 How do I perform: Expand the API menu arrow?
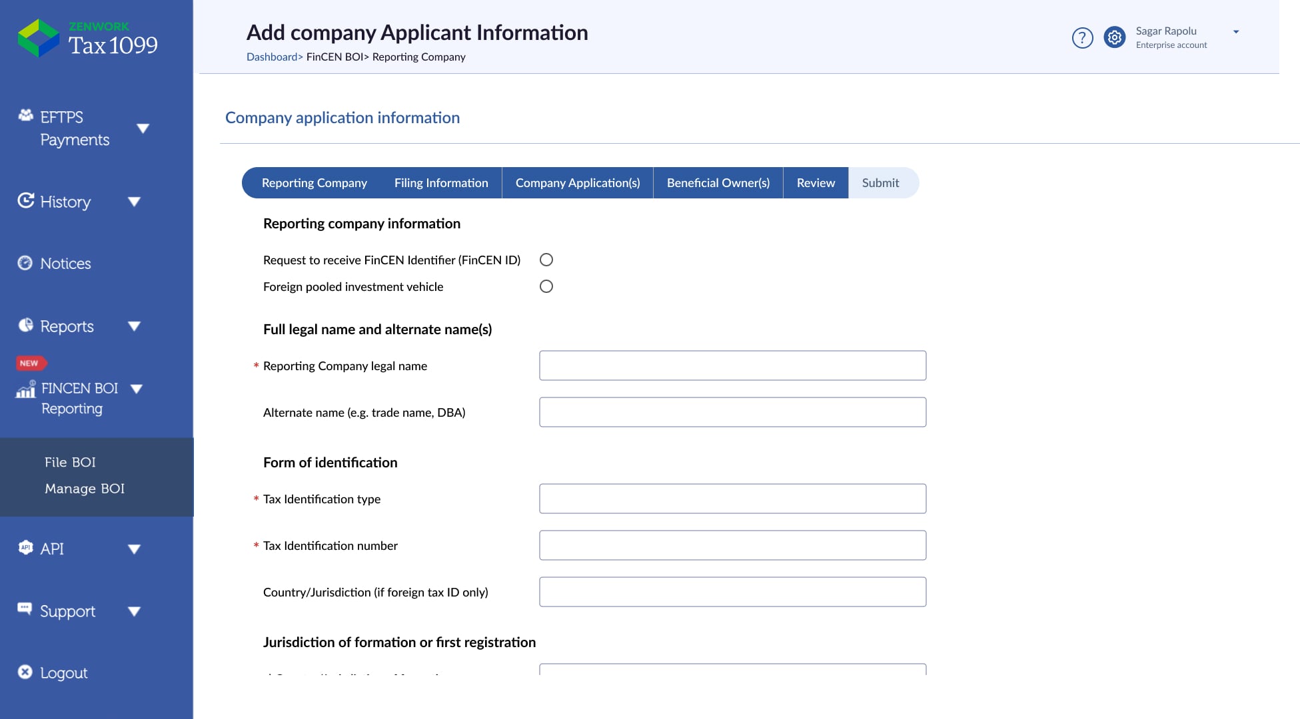click(x=134, y=549)
